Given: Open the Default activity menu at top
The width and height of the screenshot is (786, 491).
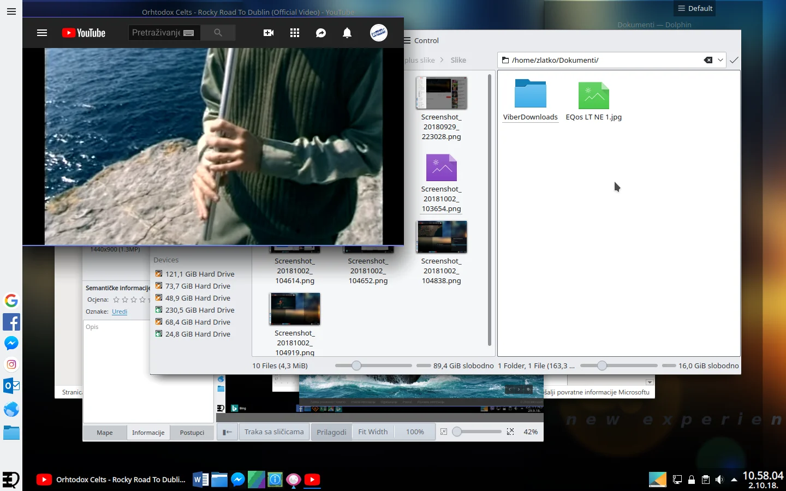Looking at the screenshot, I should coord(695,8).
